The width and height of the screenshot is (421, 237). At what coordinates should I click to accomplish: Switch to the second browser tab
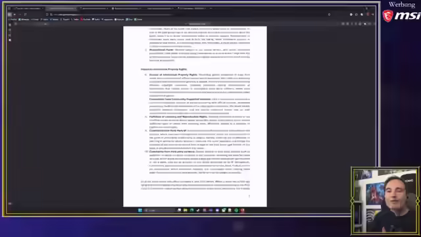point(61,9)
